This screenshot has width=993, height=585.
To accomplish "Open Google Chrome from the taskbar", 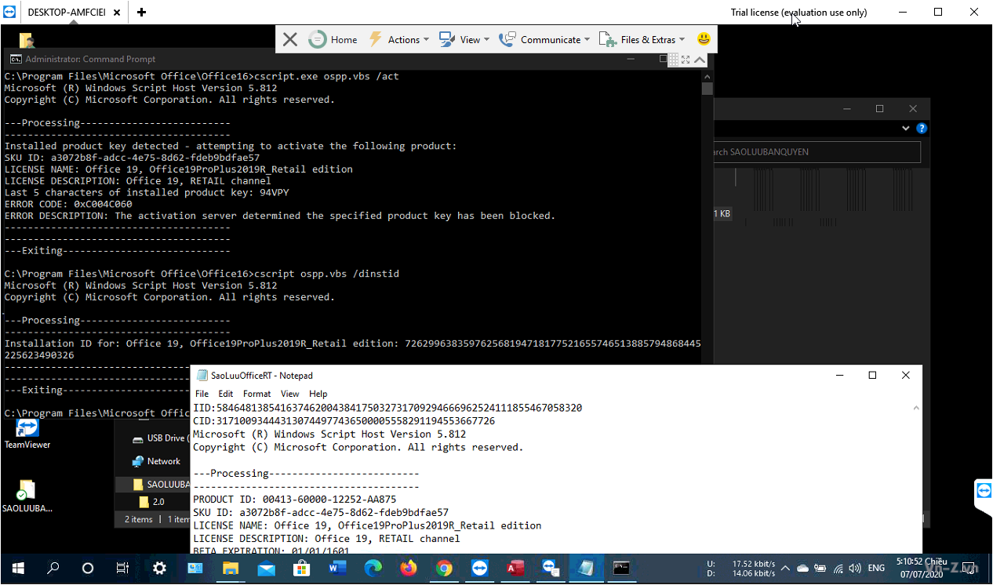I will point(444,569).
